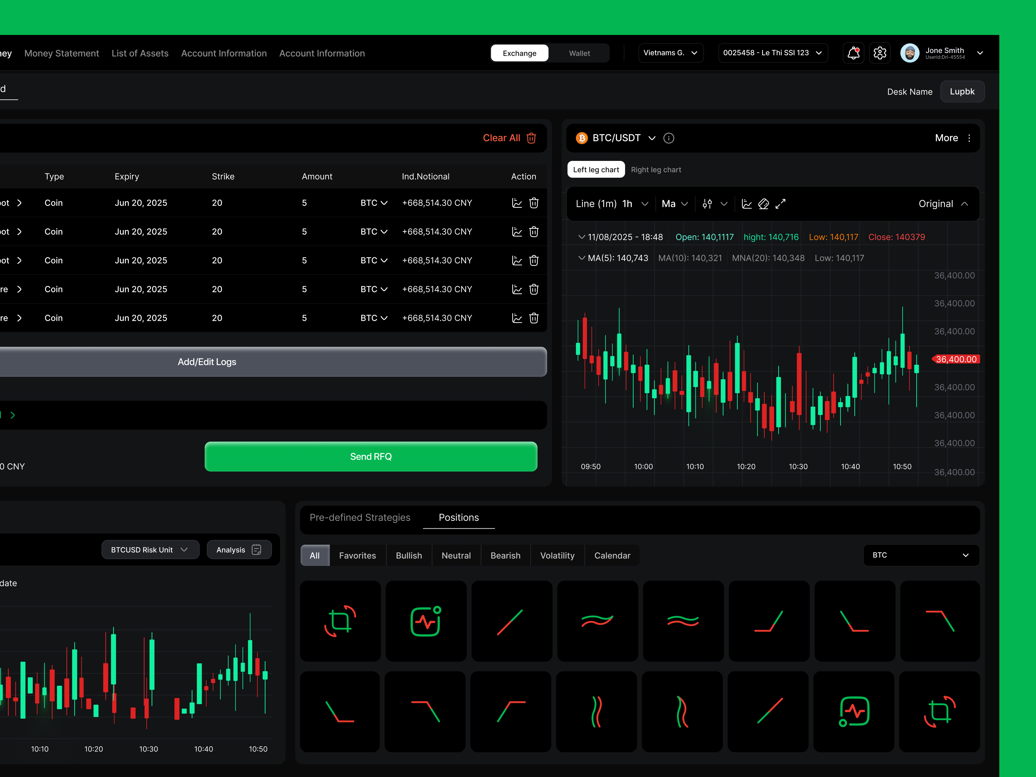1036x777 pixels.
Task: Enable the Favorites filter
Action: coord(357,556)
